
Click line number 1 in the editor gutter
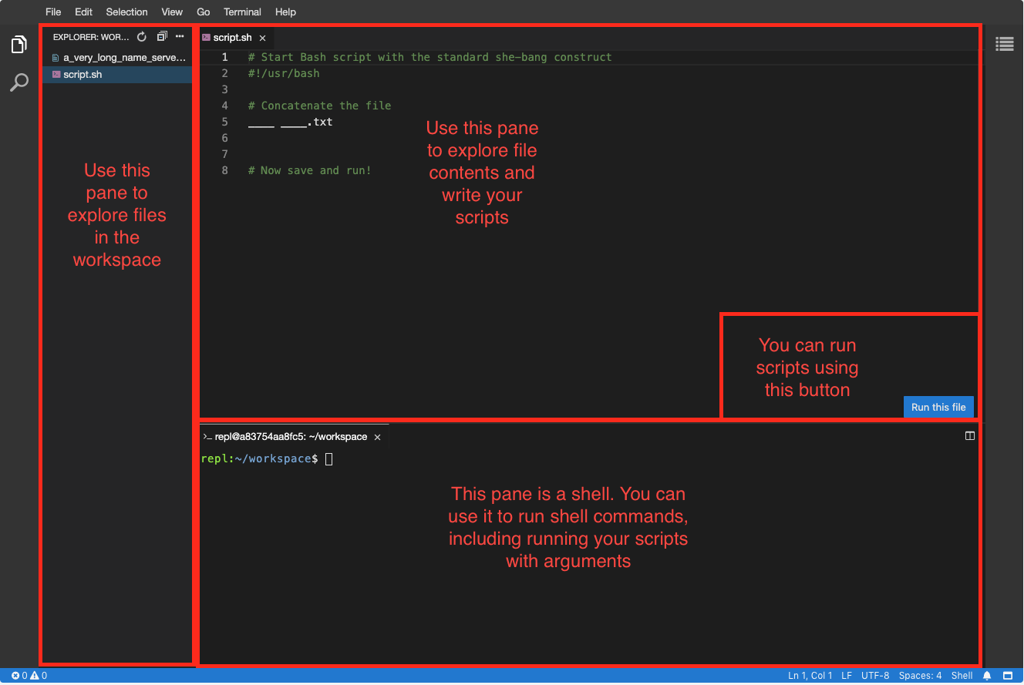(x=225, y=57)
